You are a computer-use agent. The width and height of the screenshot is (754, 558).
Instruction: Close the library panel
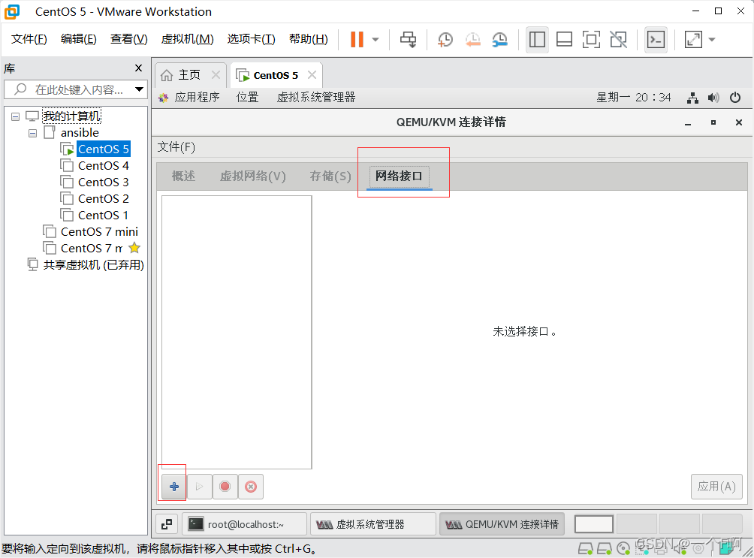(138, 68)
